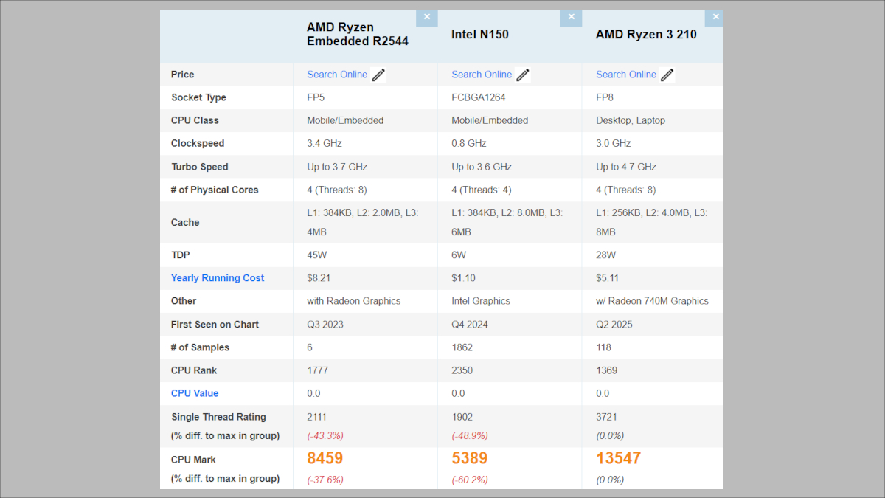Open Search Online for Intel N150
This screenshot has height=498, width=885.
coord(482,75)
